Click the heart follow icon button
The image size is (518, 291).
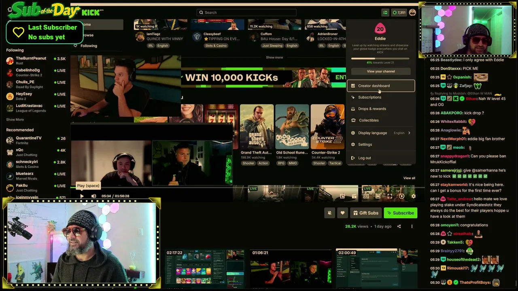[342, 213]
